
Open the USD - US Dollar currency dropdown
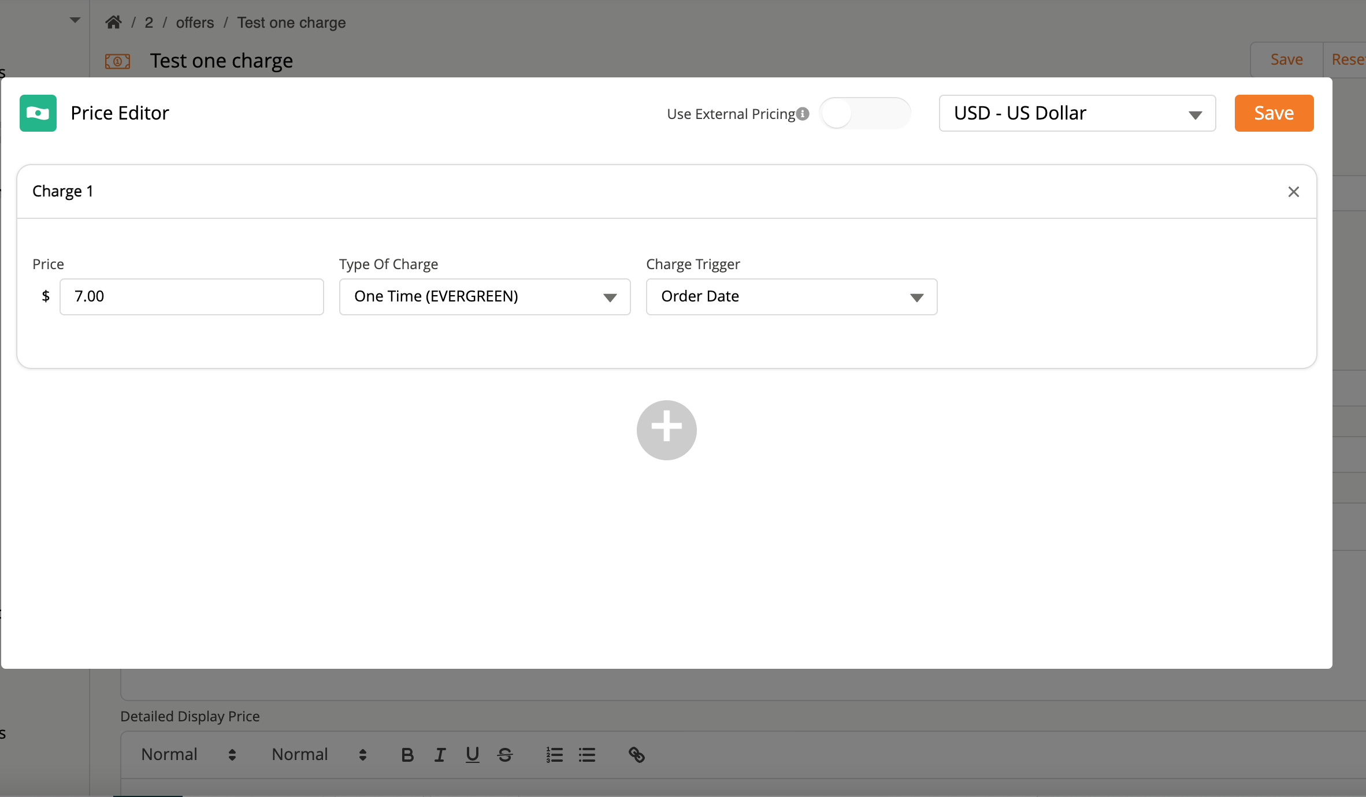pyautogui.click(x=1077, y=113)
